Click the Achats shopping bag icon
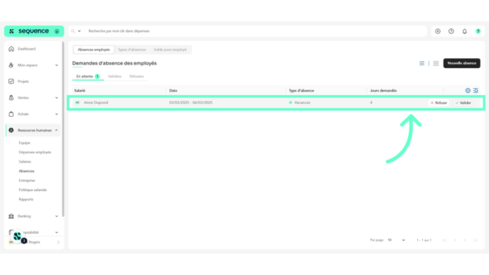This screenshot has height=275, width=489. [11, 114]
